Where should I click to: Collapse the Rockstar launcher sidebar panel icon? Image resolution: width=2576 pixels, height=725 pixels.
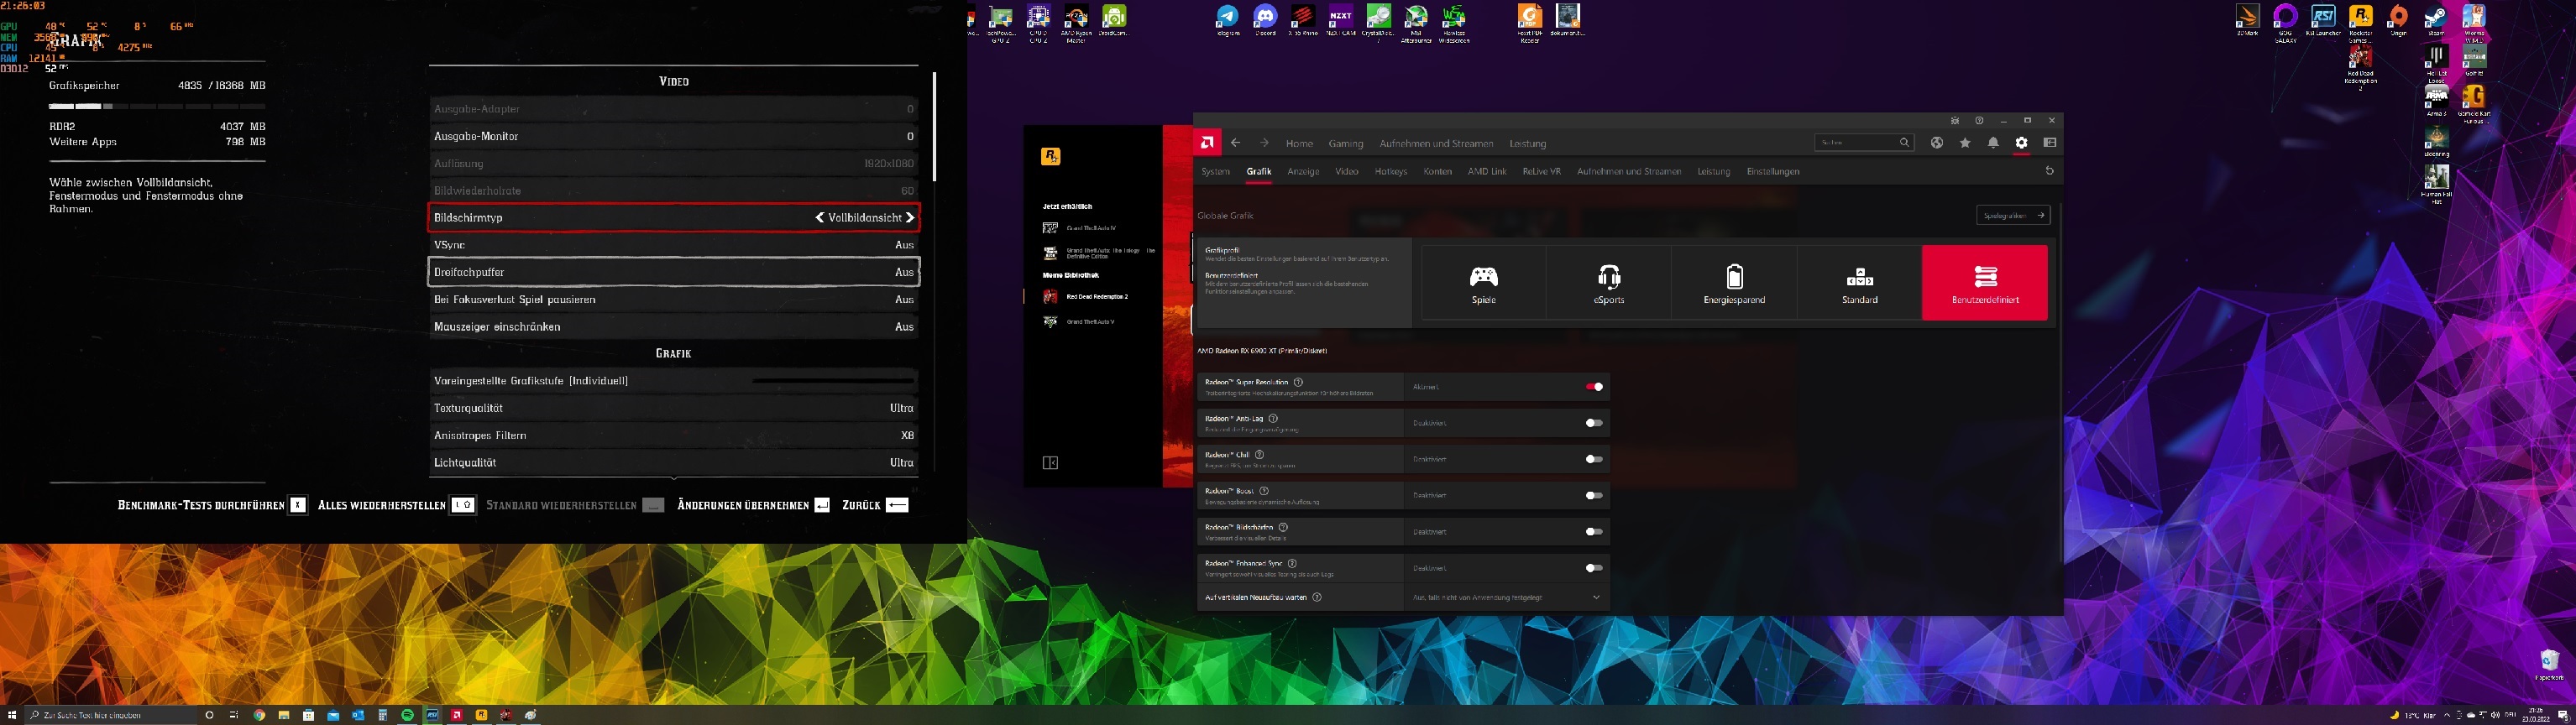pos(1050,463)
